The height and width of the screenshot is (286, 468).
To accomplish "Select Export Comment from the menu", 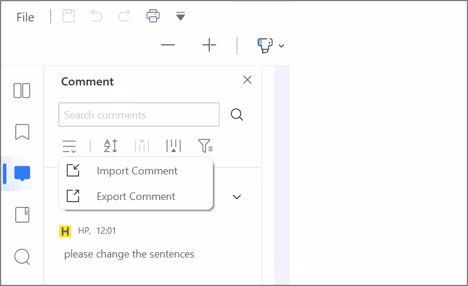I will point(136,196).
